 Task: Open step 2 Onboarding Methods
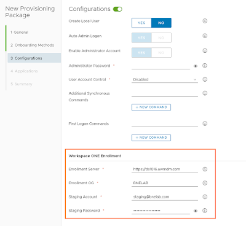coord(33,45)
